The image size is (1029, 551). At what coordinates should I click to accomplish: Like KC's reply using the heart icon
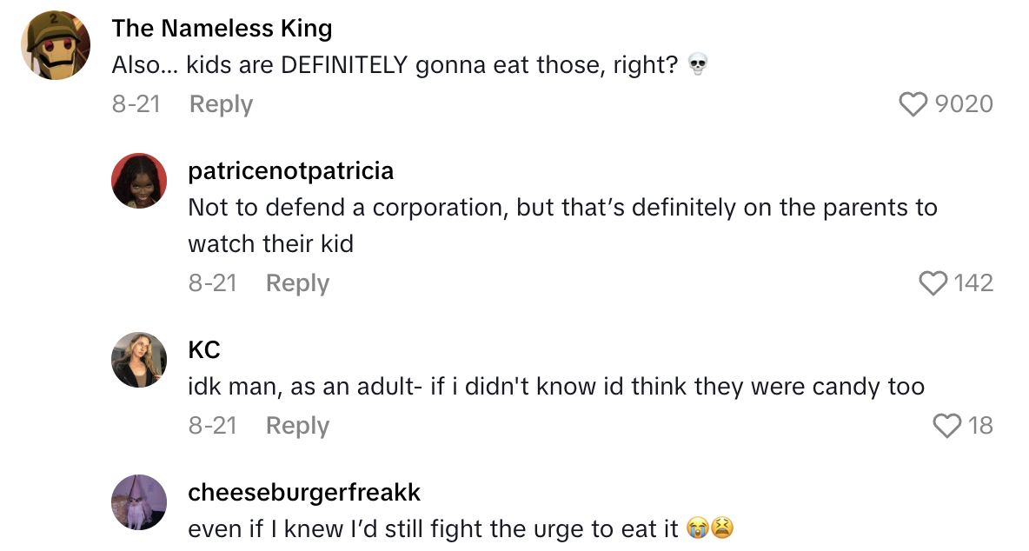point(947,426)
